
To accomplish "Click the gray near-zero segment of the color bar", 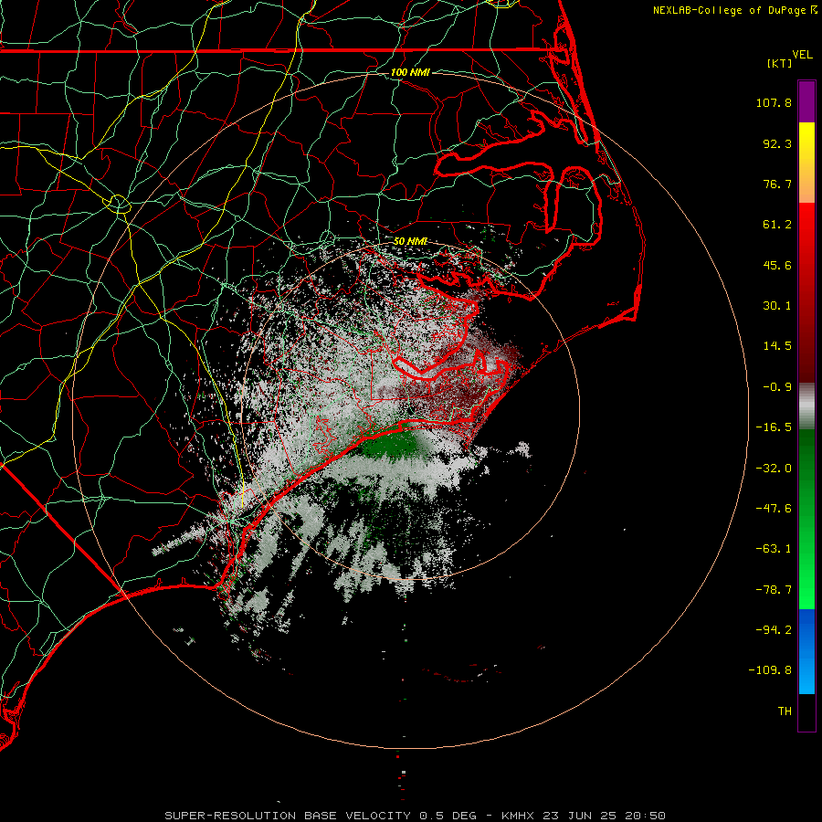I will (806, 406).
